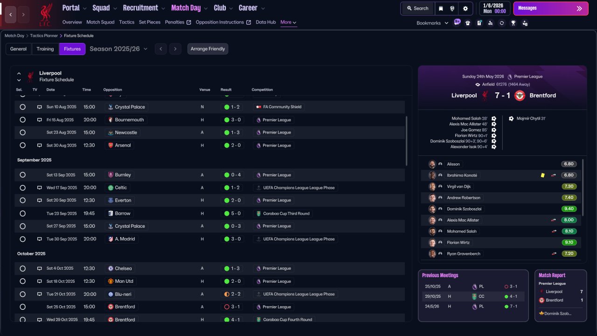Click the shirt icon in bookmarks bar
The image size is (597, 336).
pos(468,23)
